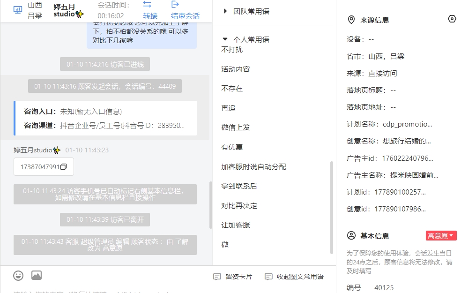Click the 来源: 直接访问 row
This screenshot has height=293, width=461.
[x=372, y=73]
